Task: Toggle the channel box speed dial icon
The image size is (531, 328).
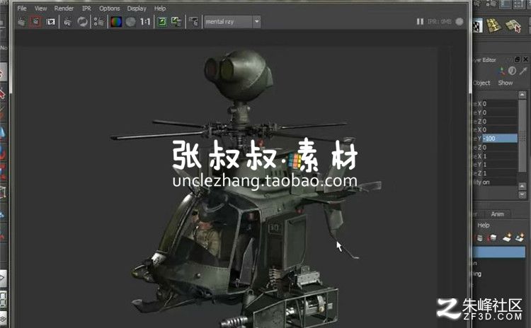Action: pyautogui.click(x=512, y=71)
